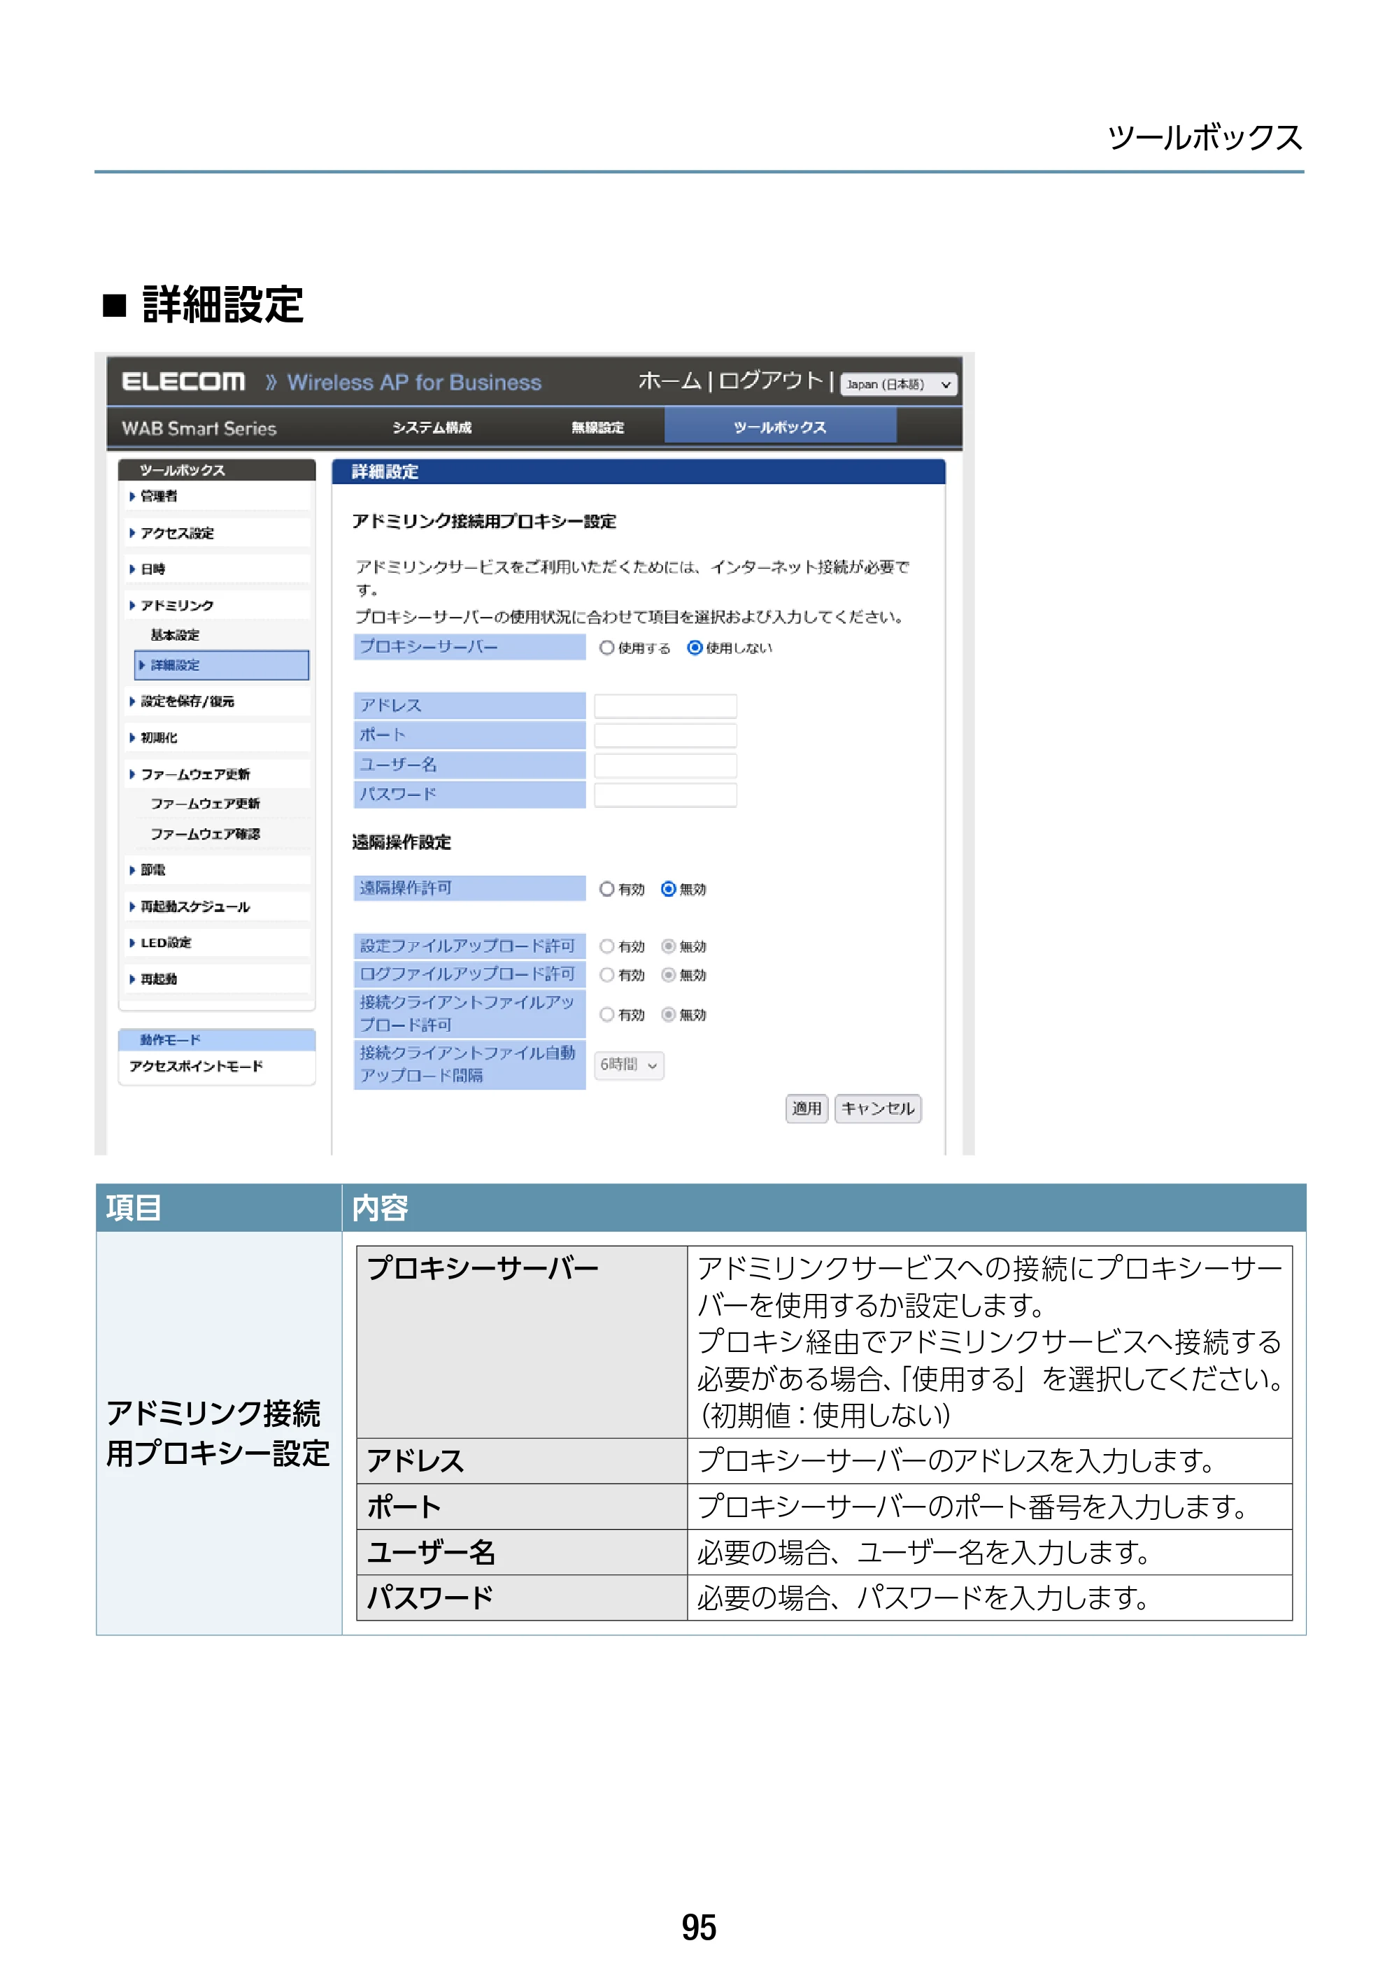Click the ELECOM logo

click(183, 381)
